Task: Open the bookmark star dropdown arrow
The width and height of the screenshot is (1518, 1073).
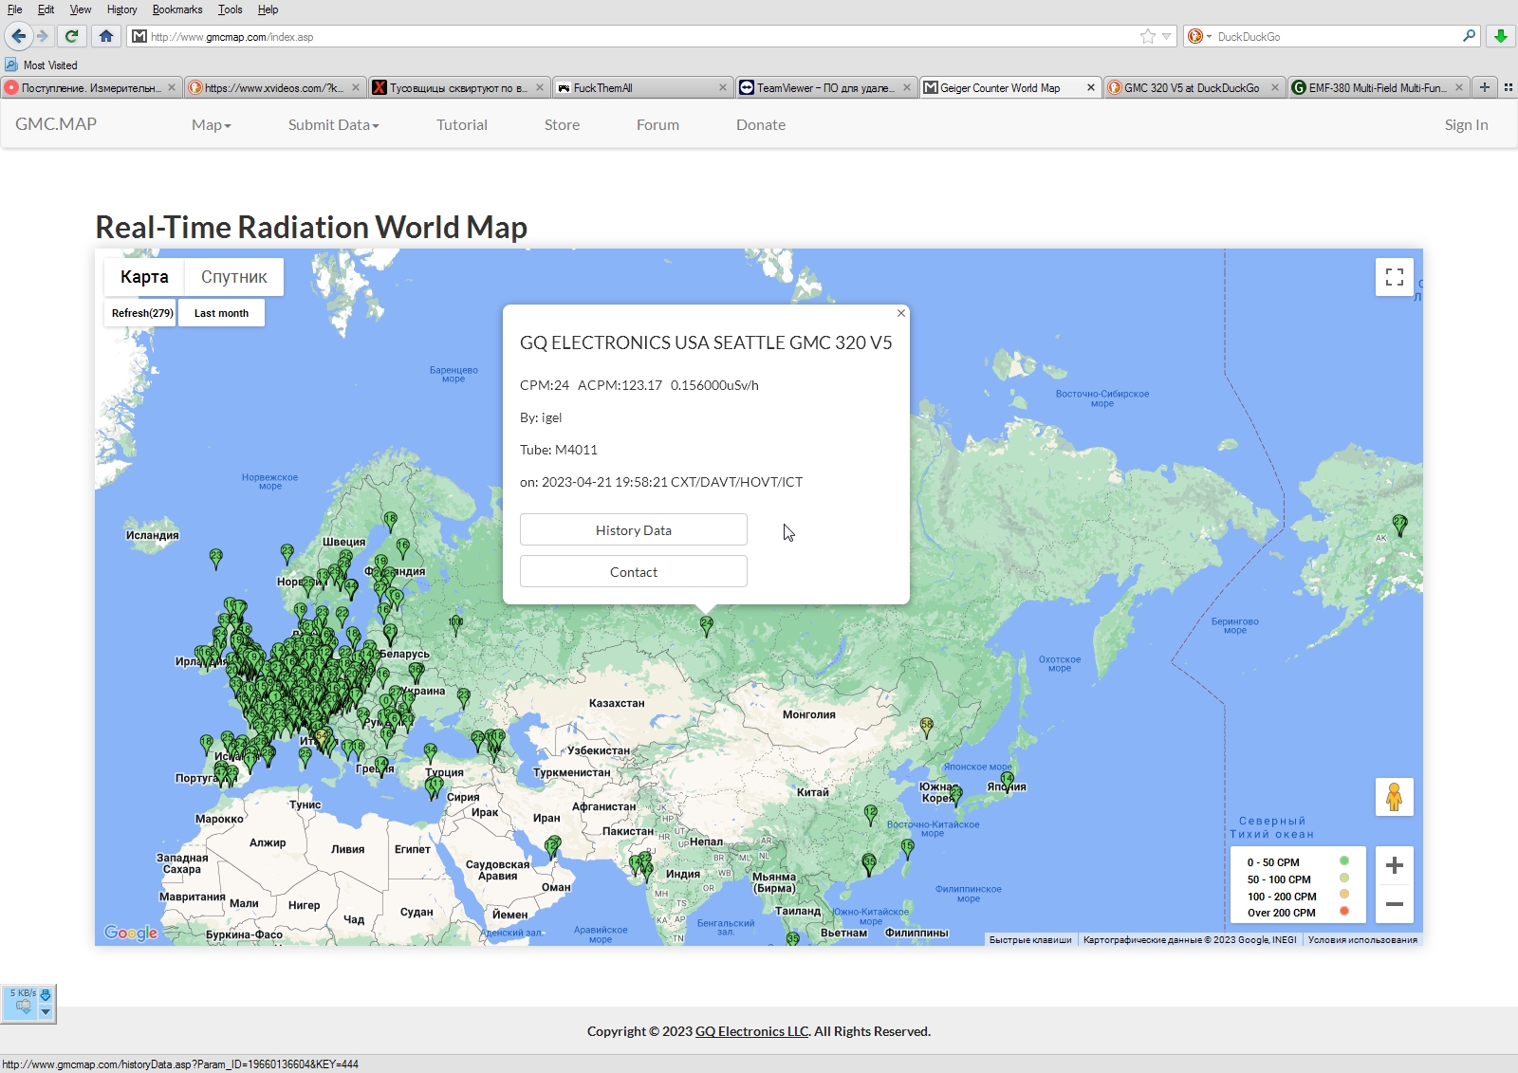Action: pyautogui.click(x=1167, y=36)
